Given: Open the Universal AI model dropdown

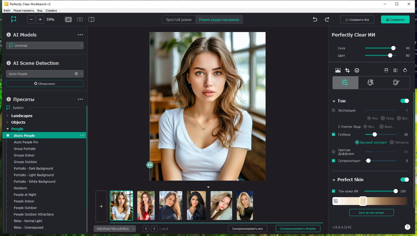Looking at the screenshot, I should (x=45, y=45).
